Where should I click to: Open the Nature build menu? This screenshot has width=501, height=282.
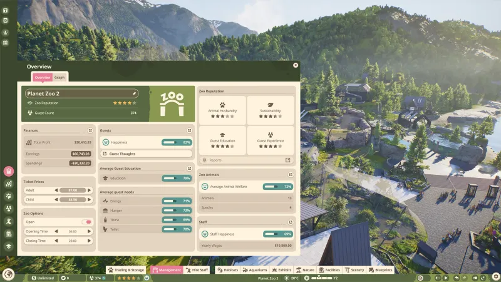coord(305,270)
